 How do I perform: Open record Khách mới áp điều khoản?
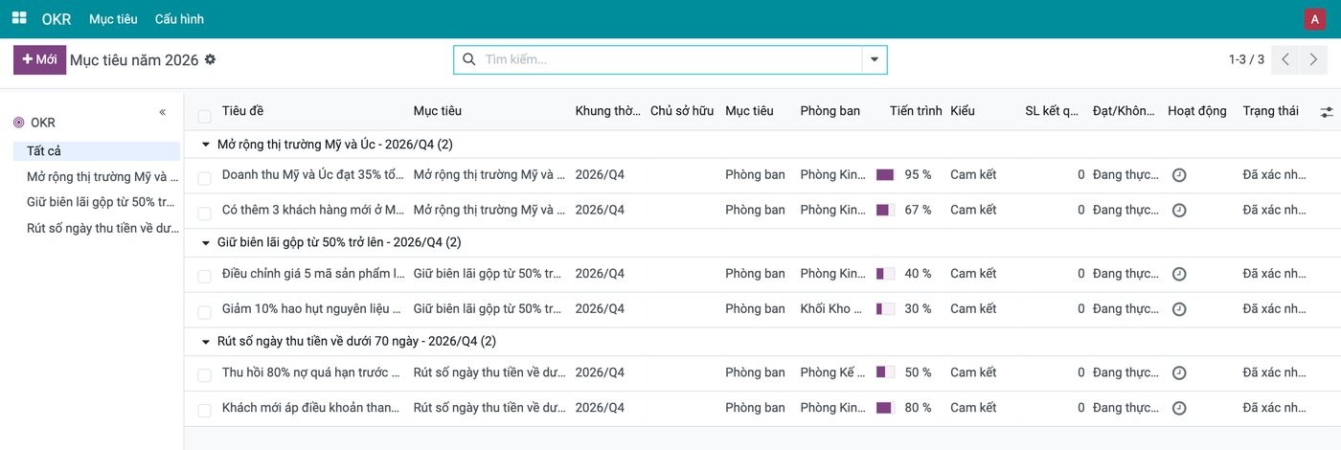[x=313, y=408]
